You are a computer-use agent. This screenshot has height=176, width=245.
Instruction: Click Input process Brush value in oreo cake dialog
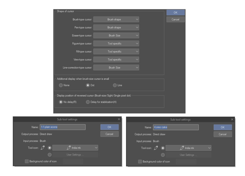tap(156, 141)
